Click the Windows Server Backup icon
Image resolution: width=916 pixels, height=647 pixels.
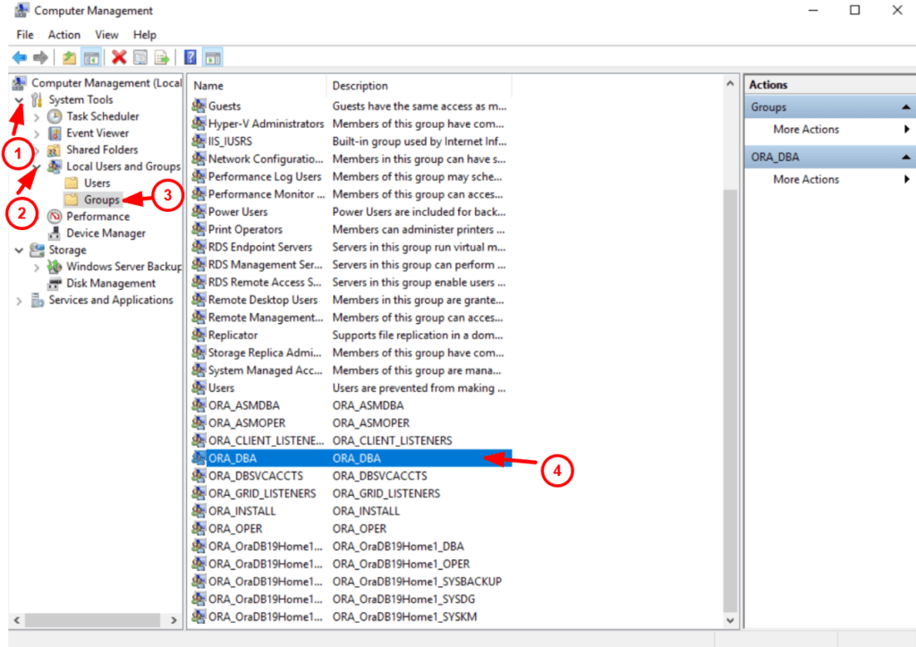55,267
